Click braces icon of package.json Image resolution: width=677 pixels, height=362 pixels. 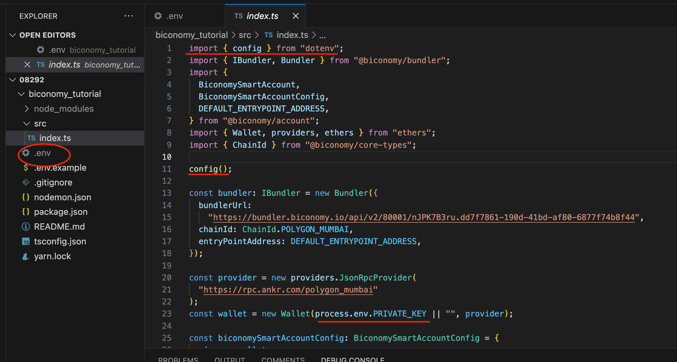[26, 212]
